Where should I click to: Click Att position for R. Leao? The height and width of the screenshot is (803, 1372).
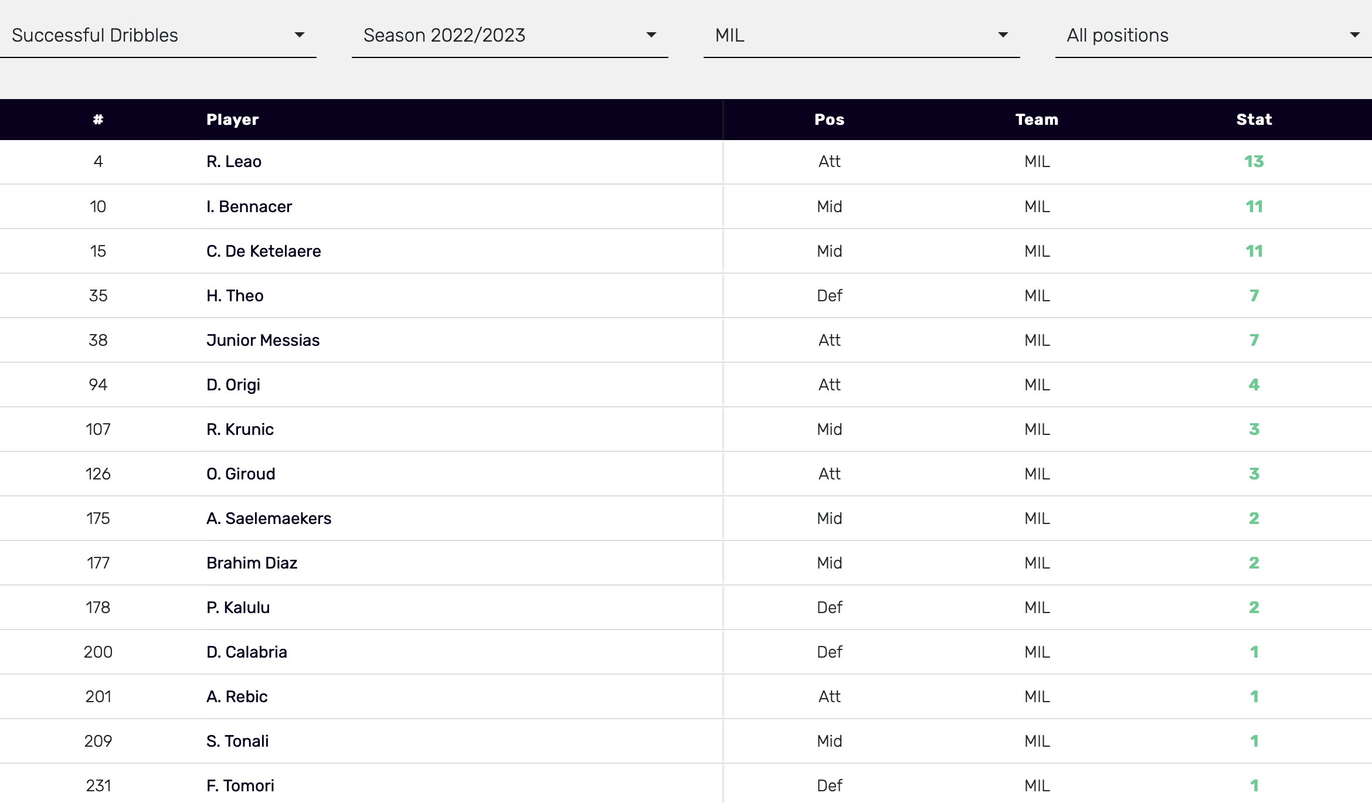(x=829, y=162)
